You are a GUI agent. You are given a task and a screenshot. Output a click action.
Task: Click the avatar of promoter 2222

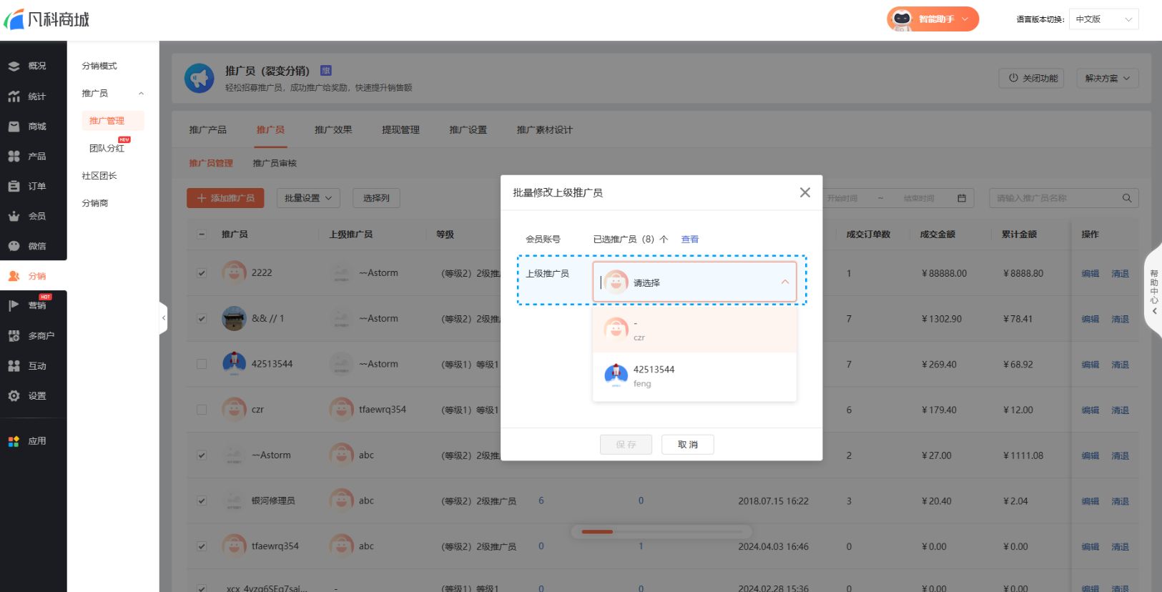pyautogui.click(x=234, y=273)
